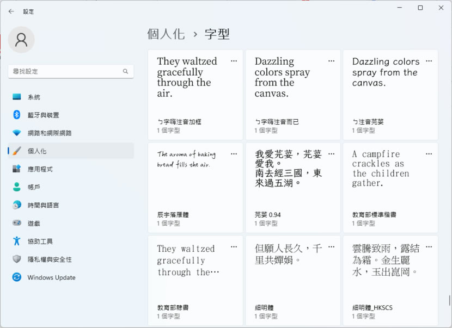Select 時間與語言 in the sidebar

tap(44, 205)
